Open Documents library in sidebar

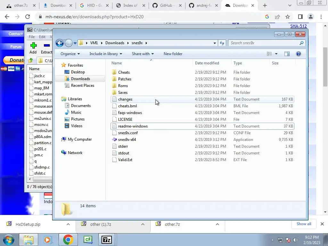pos(81,106)
